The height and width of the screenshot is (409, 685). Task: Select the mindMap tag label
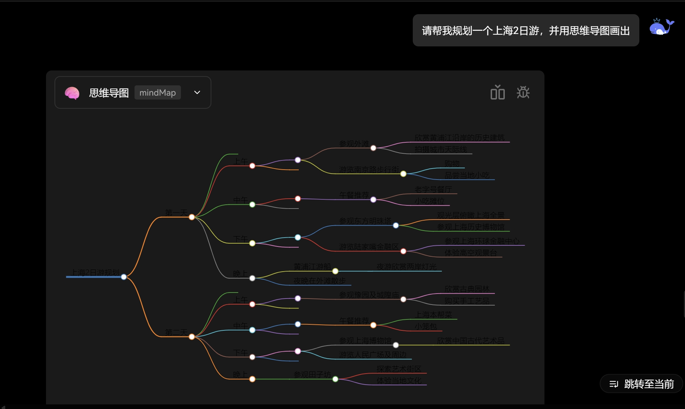coord(158,92)
